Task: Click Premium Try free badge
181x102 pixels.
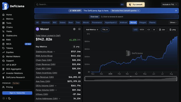Action: (16, 83)
